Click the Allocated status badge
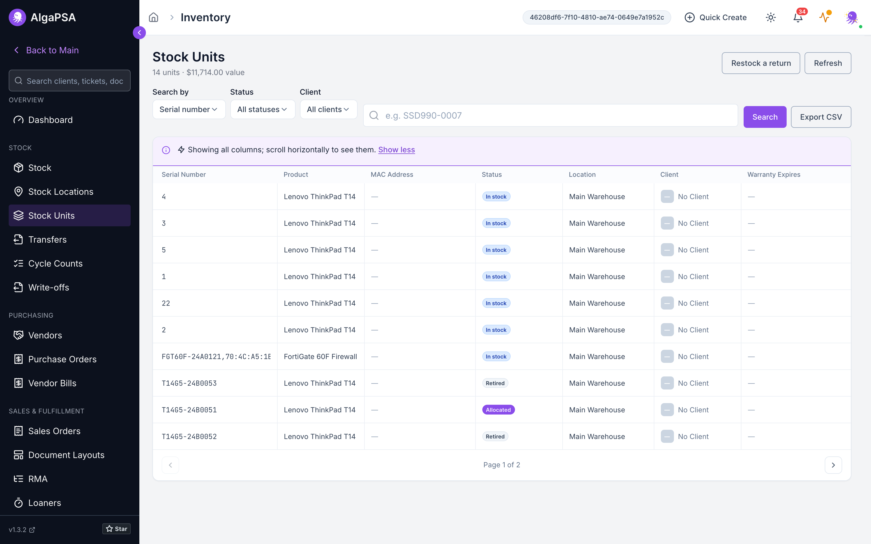Screen dimensions: 871x544 (498, 410)
